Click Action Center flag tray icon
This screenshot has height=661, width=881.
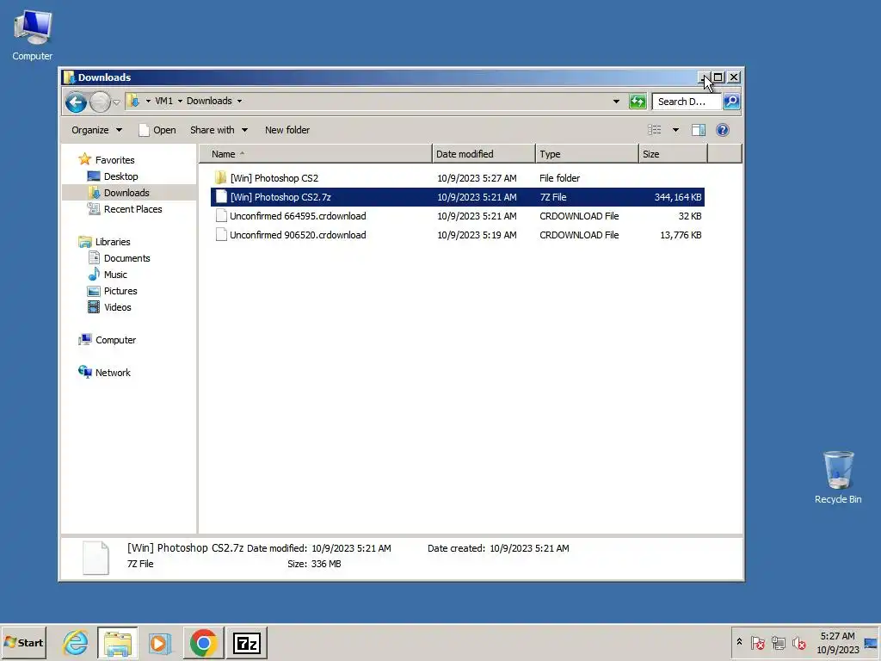(x=757, y=642)
